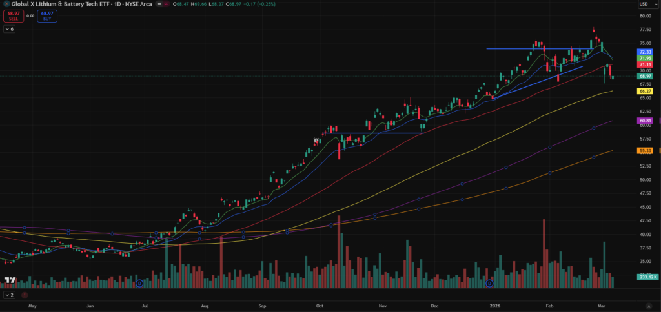Click the red alert icon beside the bottom indicator count

(25, 295)
